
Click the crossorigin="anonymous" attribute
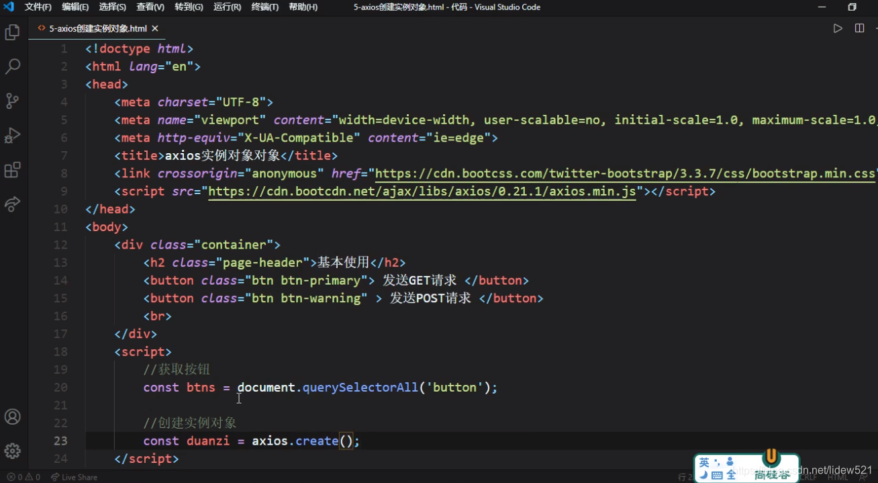(x=241, y=173)
